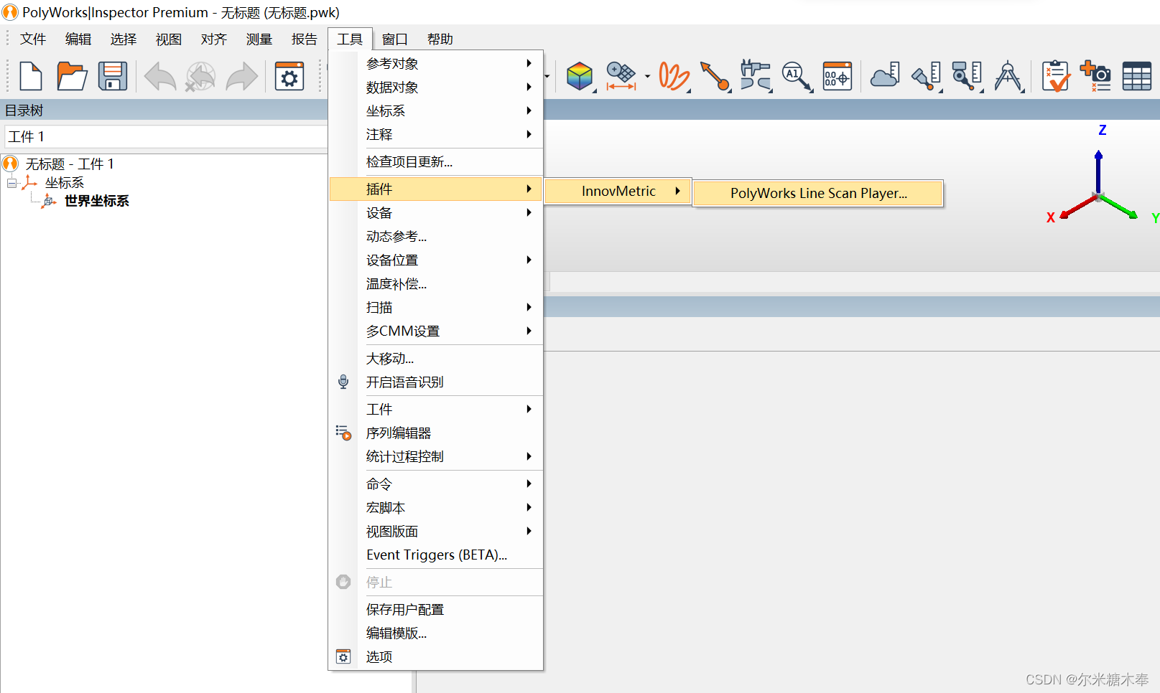
Task: Expand the 统计过程控制 submenu
Action: pyautogui.click(x=436, y=456)
